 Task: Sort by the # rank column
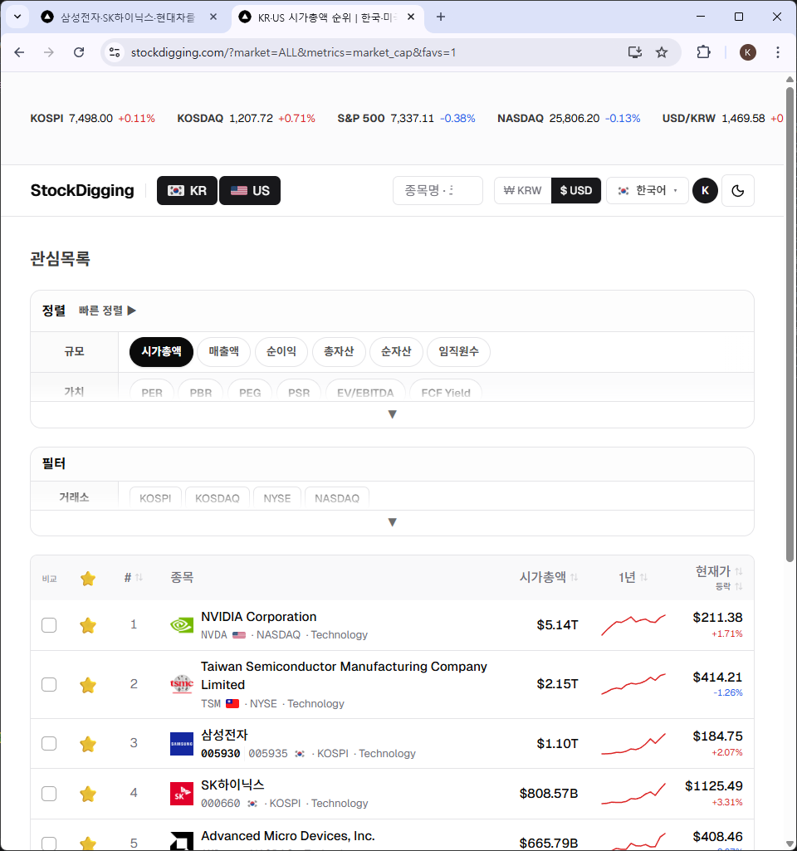[133, 578]
